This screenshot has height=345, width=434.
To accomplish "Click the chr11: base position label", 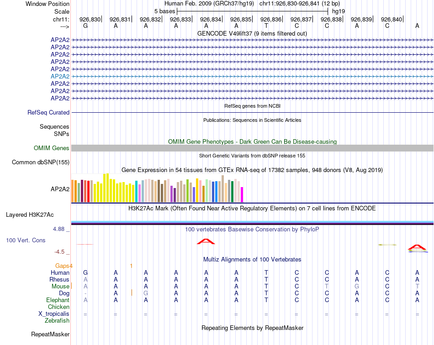I will (x=61, y=19).
